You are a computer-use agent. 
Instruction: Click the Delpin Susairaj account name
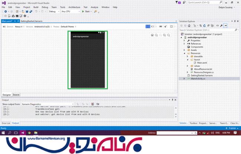(225, 7)
